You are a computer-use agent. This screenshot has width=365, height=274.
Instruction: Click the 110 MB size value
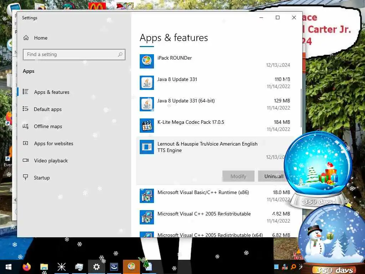tap(282, 80)
